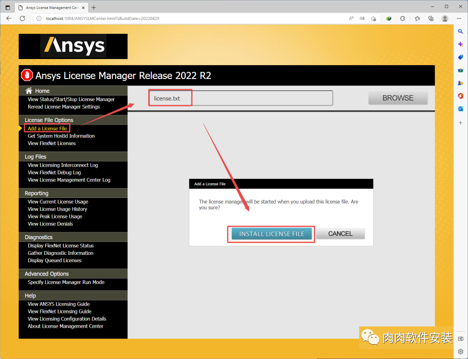Open View FlexNet Licenses
Screen dimensions: 468x359
52,143
